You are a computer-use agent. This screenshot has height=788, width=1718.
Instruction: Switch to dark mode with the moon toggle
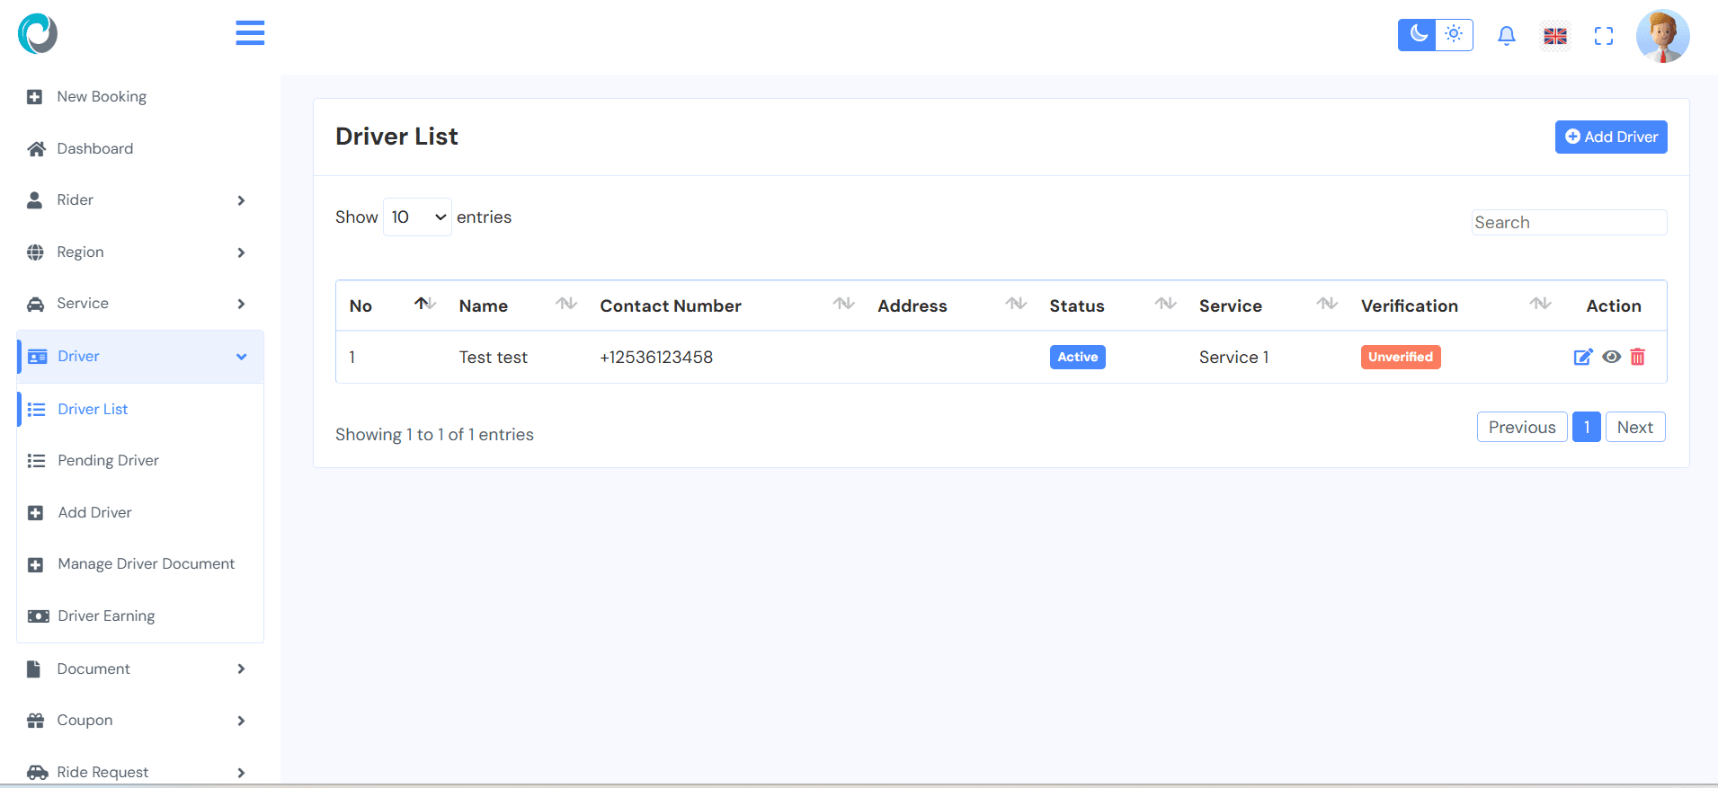pos(1417,35)
